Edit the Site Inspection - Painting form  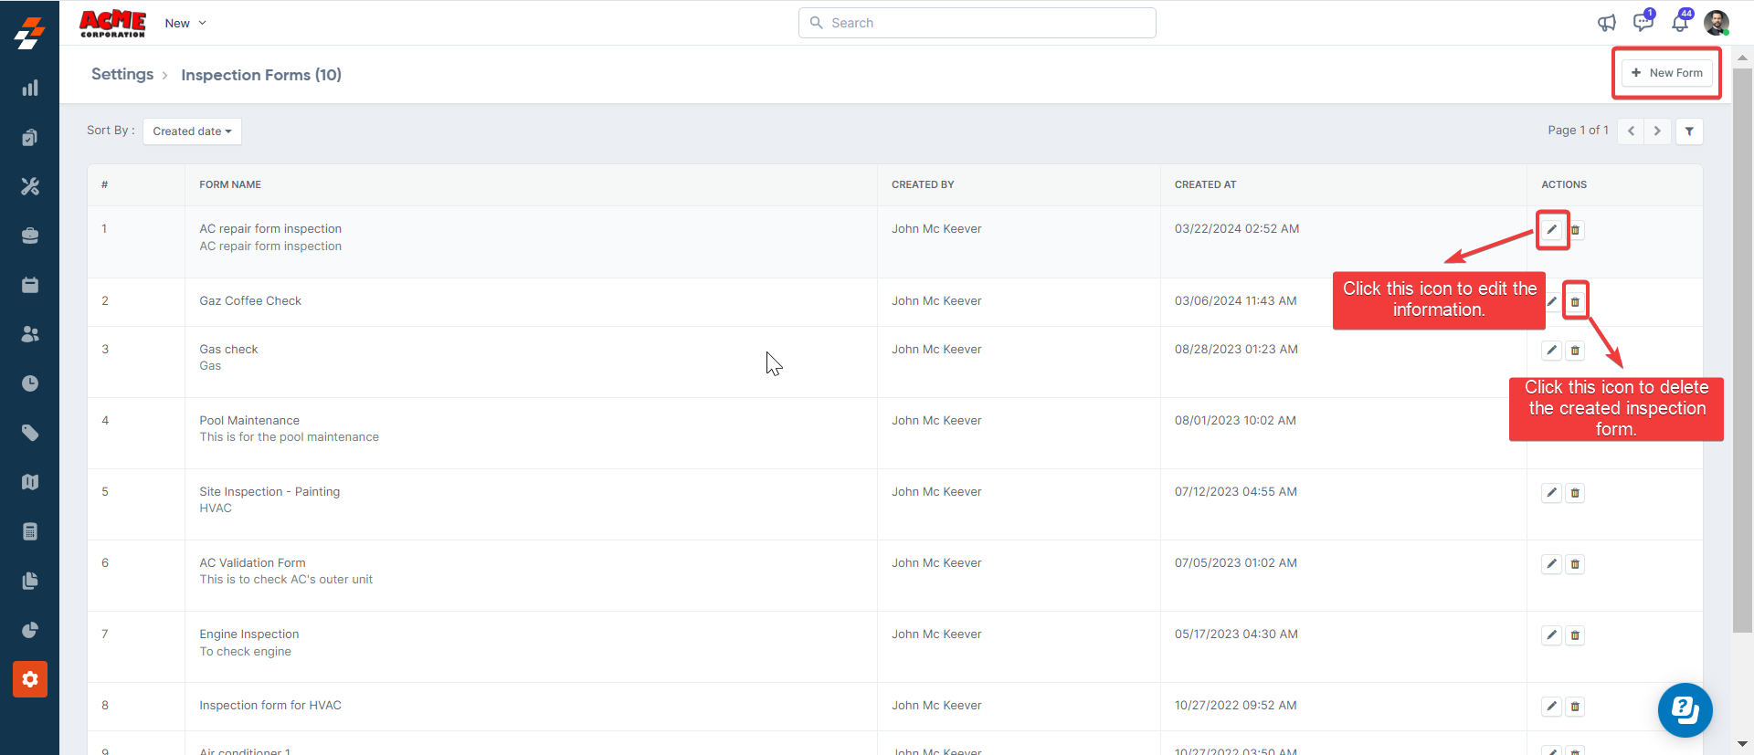pyautogui.click(x=1551, y=493)
